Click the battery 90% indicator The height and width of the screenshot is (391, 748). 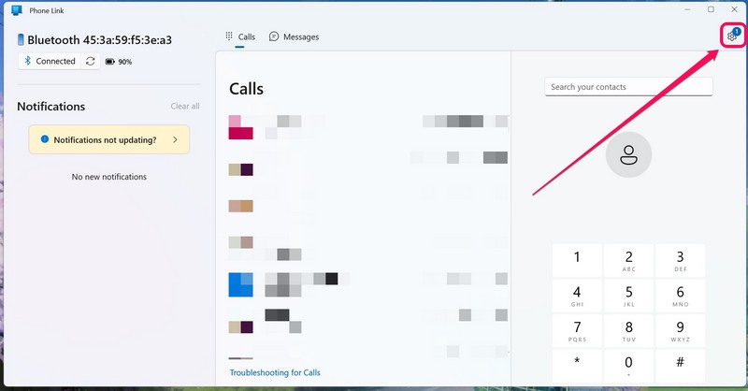pos(119,62)
